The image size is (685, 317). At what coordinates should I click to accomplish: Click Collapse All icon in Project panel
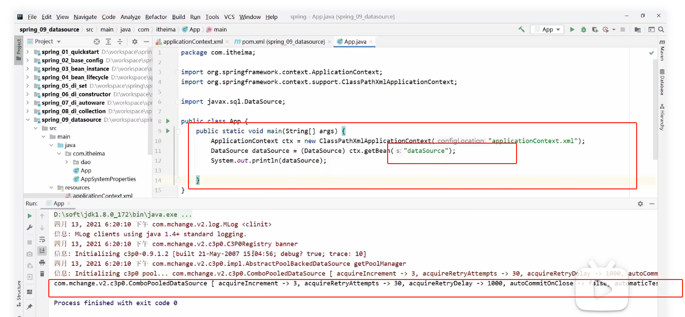click(x=120, y=41)
